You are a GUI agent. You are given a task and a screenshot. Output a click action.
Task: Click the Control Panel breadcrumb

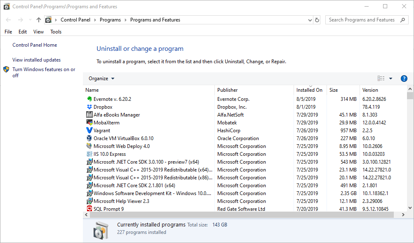tap(75, 20)
